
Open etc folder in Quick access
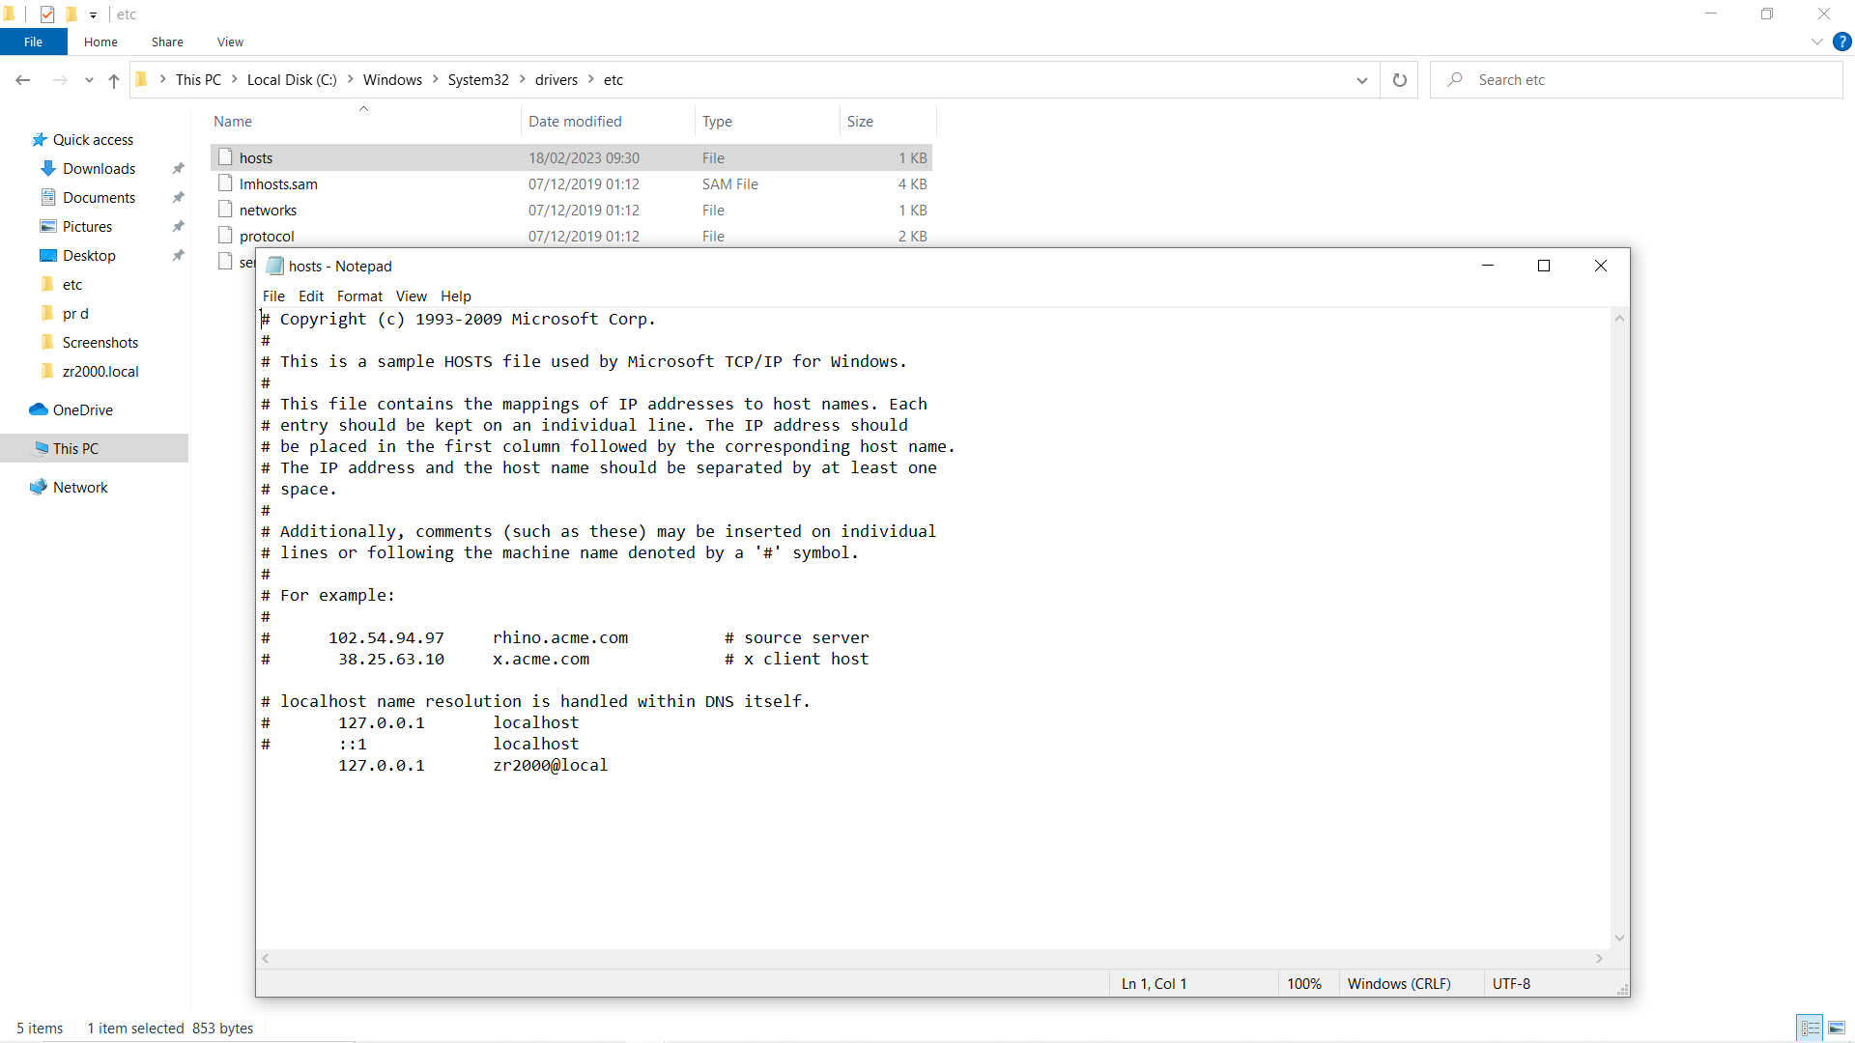[72, 285]
